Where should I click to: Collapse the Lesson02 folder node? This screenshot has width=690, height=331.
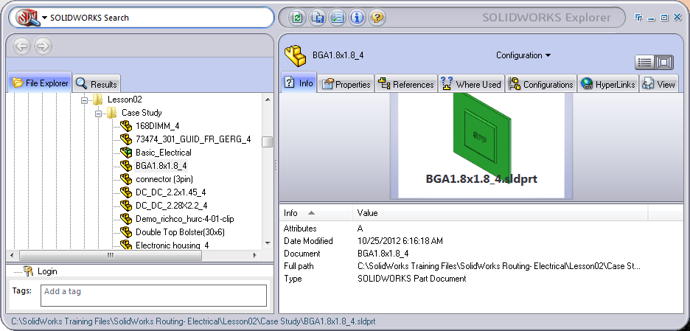tap(84, 101)
